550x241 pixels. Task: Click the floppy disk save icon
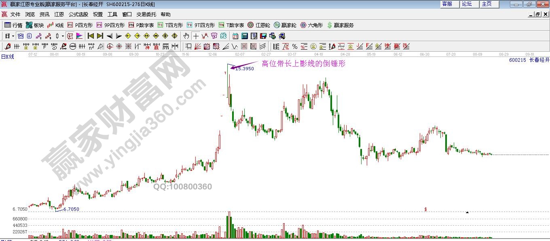[x=263, y=36]
